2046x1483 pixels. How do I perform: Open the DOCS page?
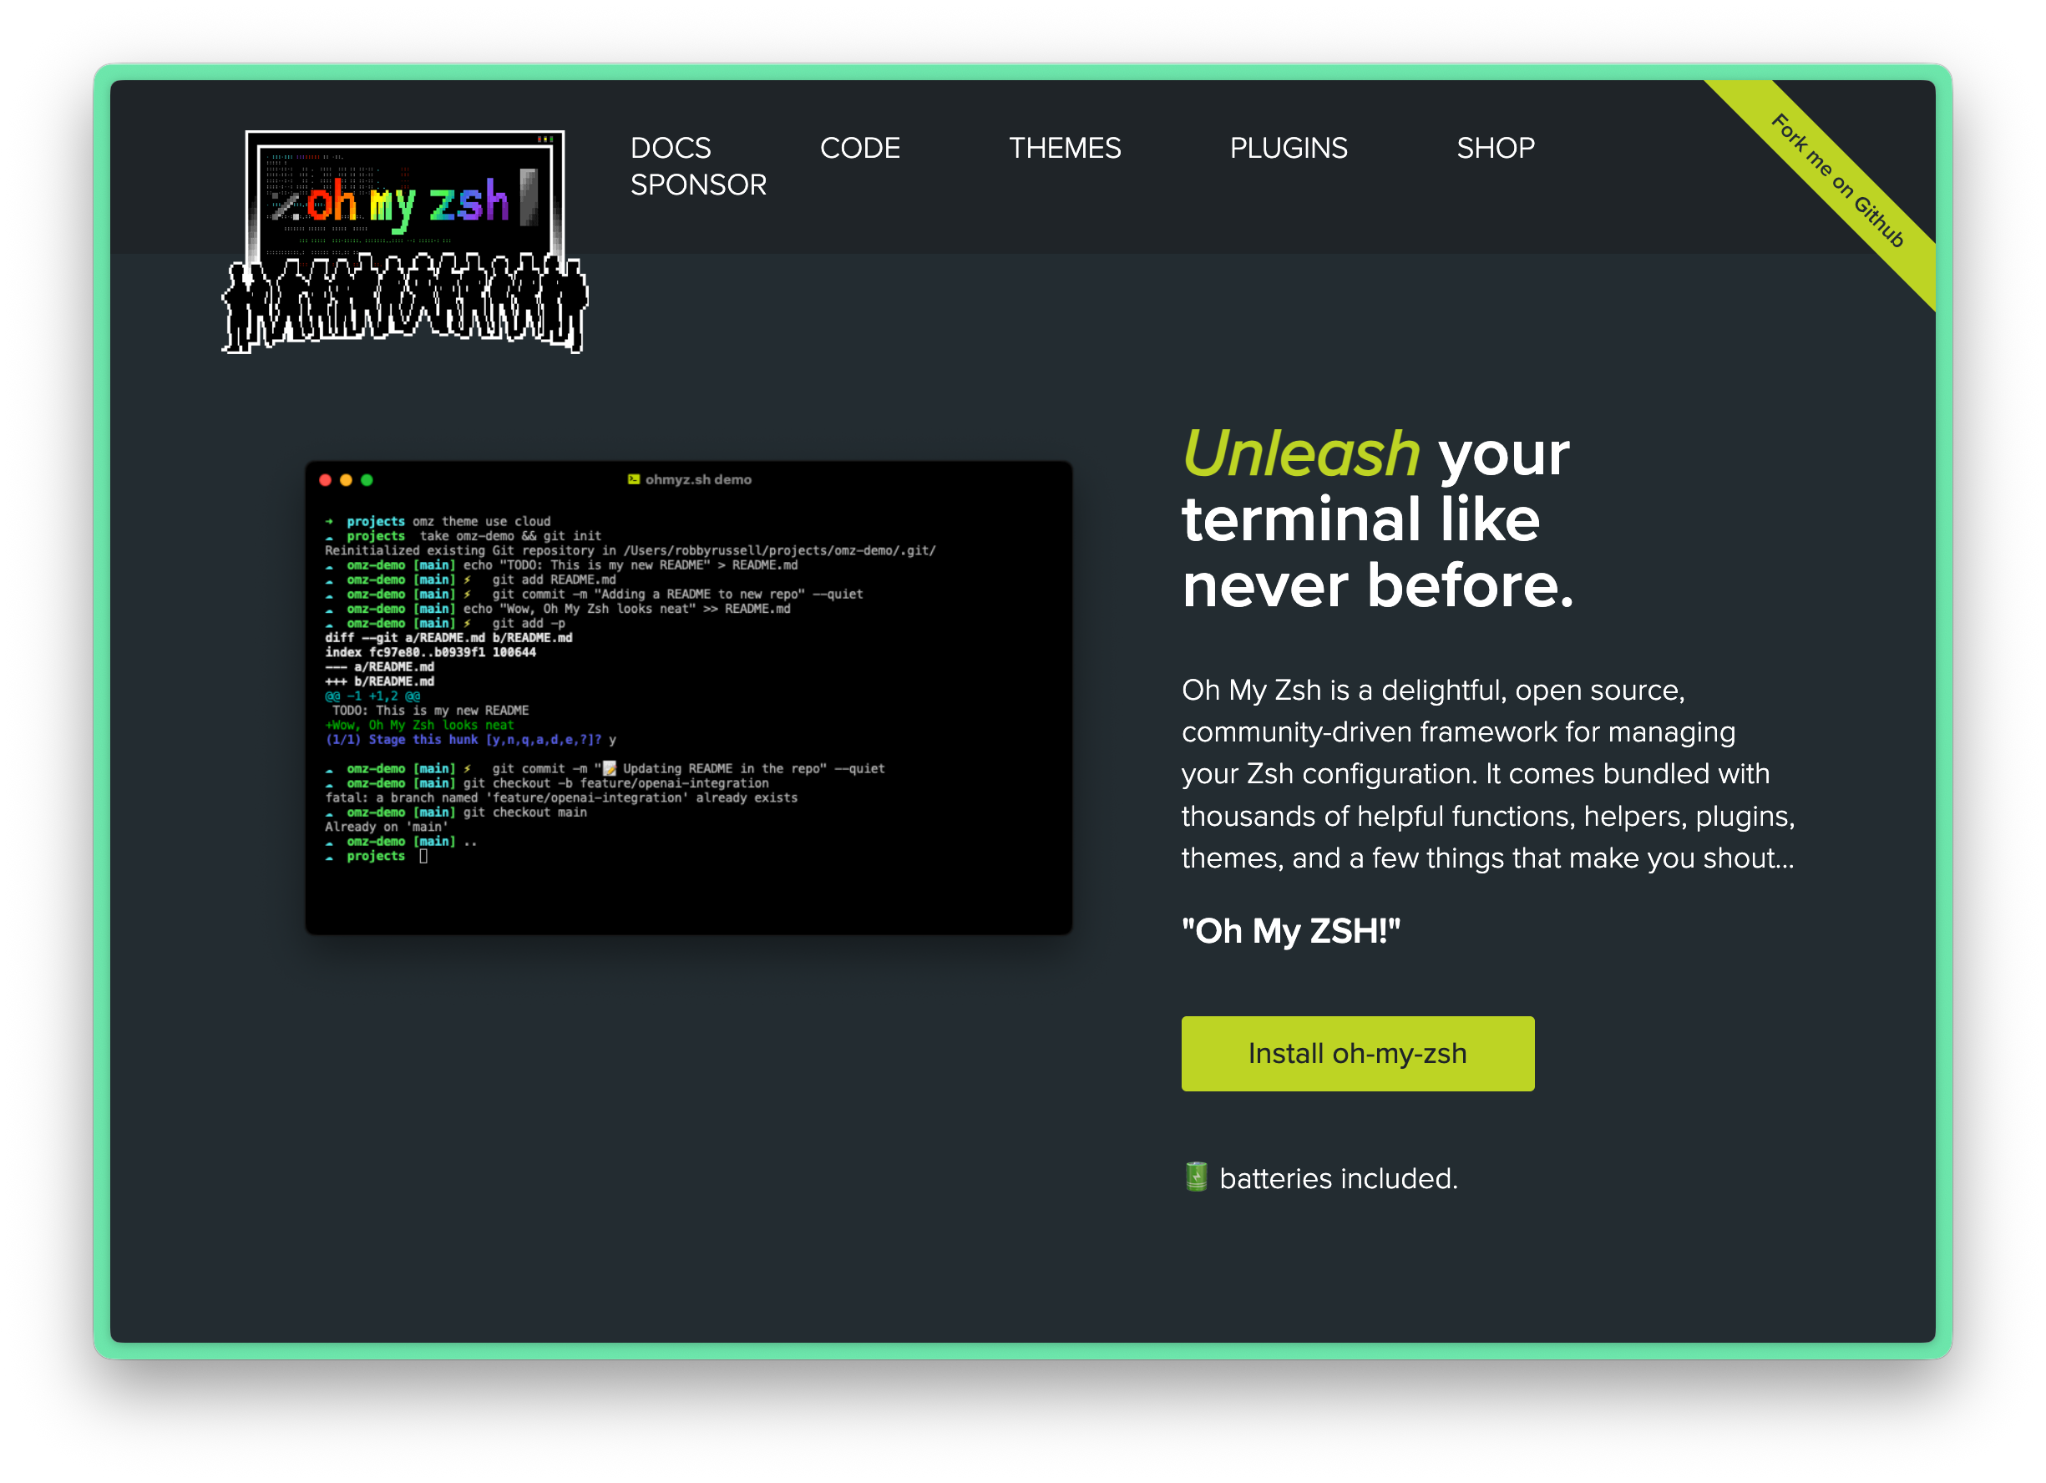[x=671, y=148]
